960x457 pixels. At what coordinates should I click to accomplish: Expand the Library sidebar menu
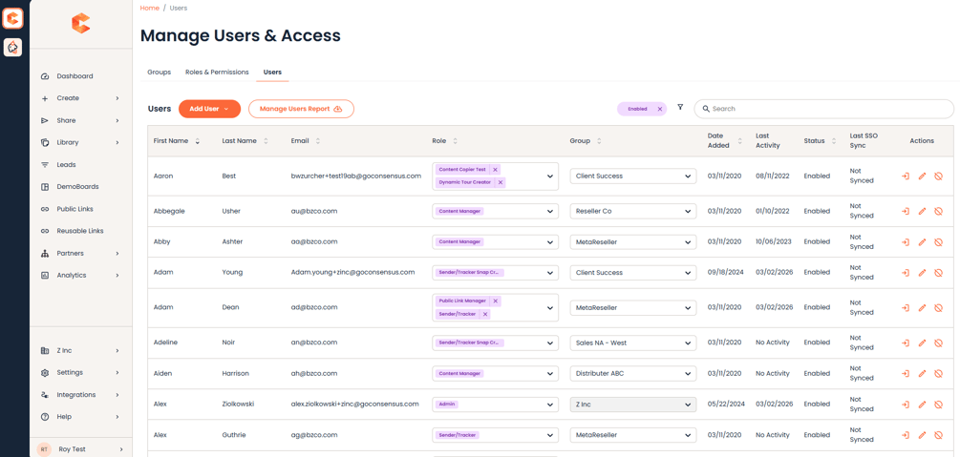coord(80,142)
